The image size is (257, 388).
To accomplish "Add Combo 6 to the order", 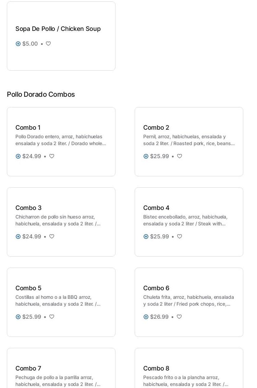I will (x=146, y=317).
